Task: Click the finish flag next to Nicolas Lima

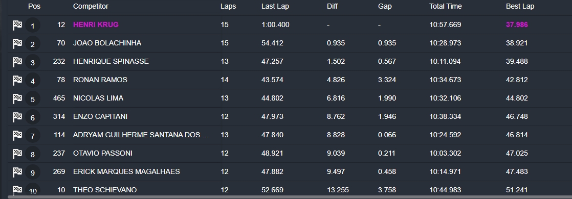Action: (x=17, y=98)
